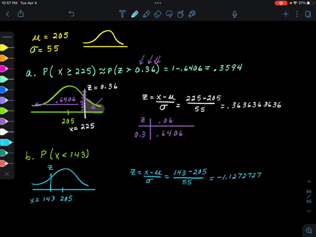Screen dimensions: 316x237
Task: Select the Pen tool
Action: pos(134,14)
